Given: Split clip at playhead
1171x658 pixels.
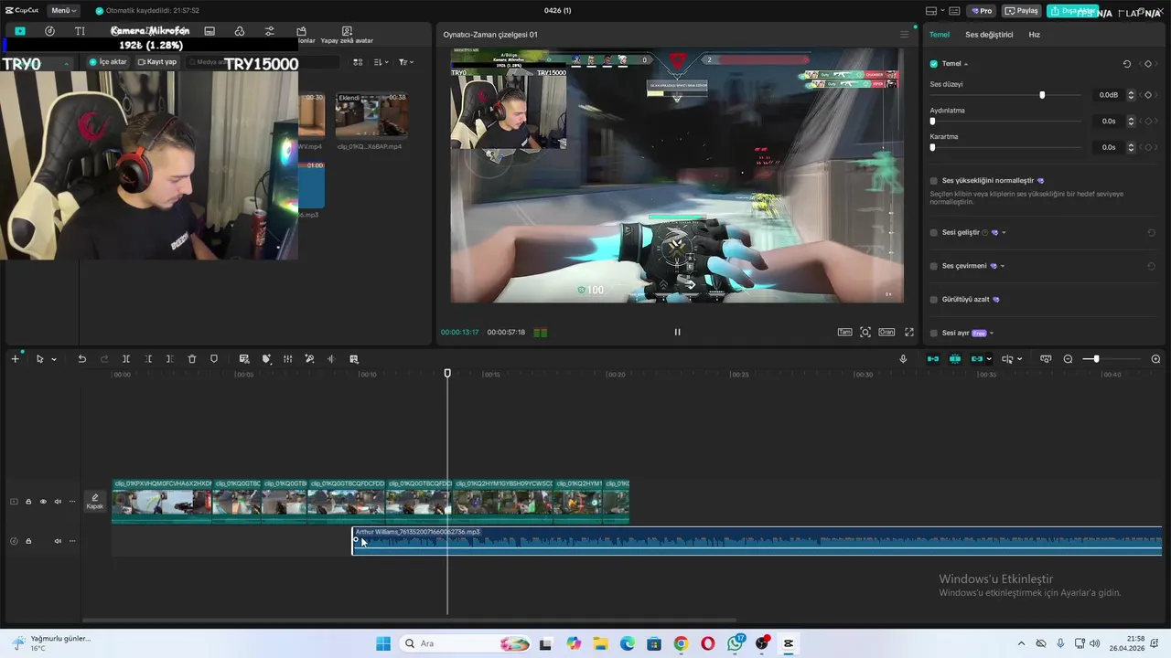Looking at the screenshot, I should pyautogui.click(x=126, y=359).
